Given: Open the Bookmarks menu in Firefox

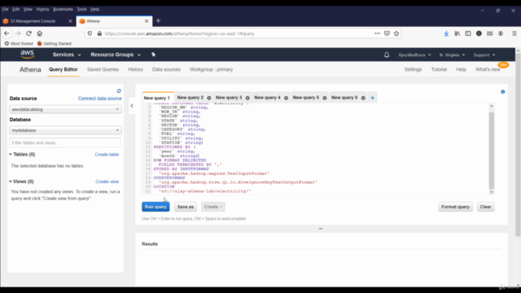Looking at the screenshot, I should point(63,9).
